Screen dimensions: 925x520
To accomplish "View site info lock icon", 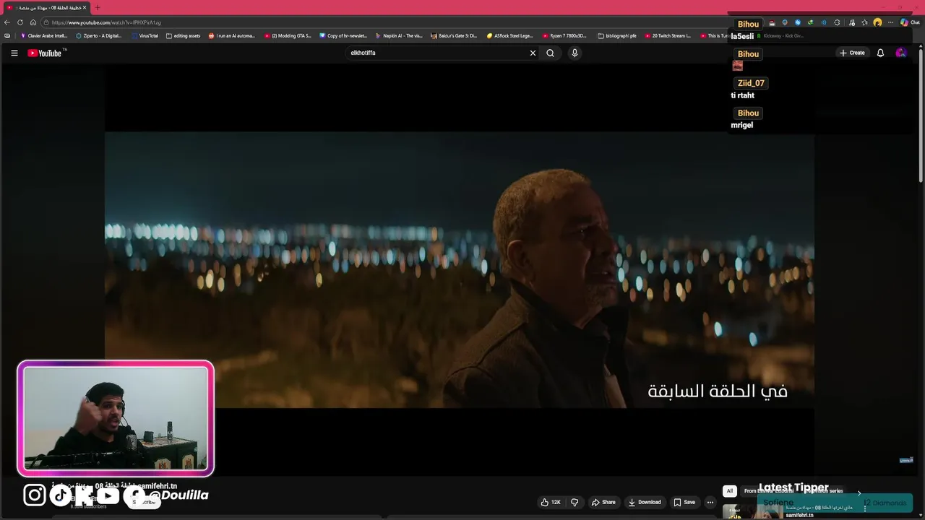I will pos(46,22).
